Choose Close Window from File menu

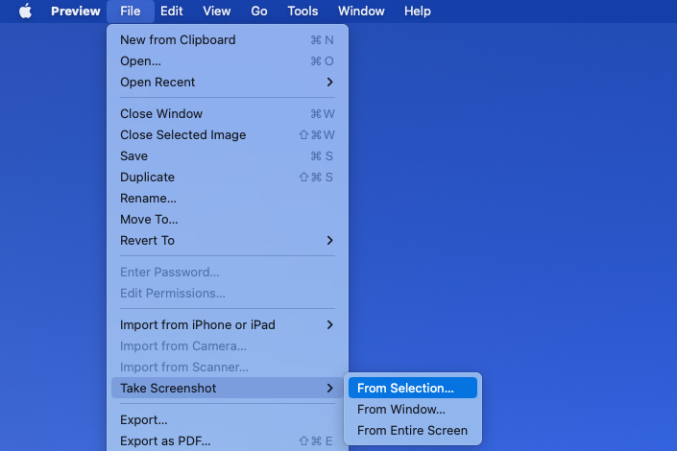[x=160, y=114]
